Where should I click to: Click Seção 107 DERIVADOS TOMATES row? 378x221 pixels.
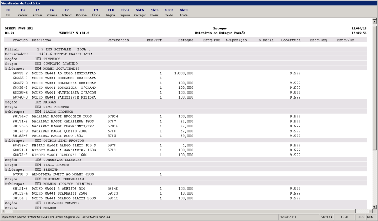pyautogui.click(x=186, y=203)
